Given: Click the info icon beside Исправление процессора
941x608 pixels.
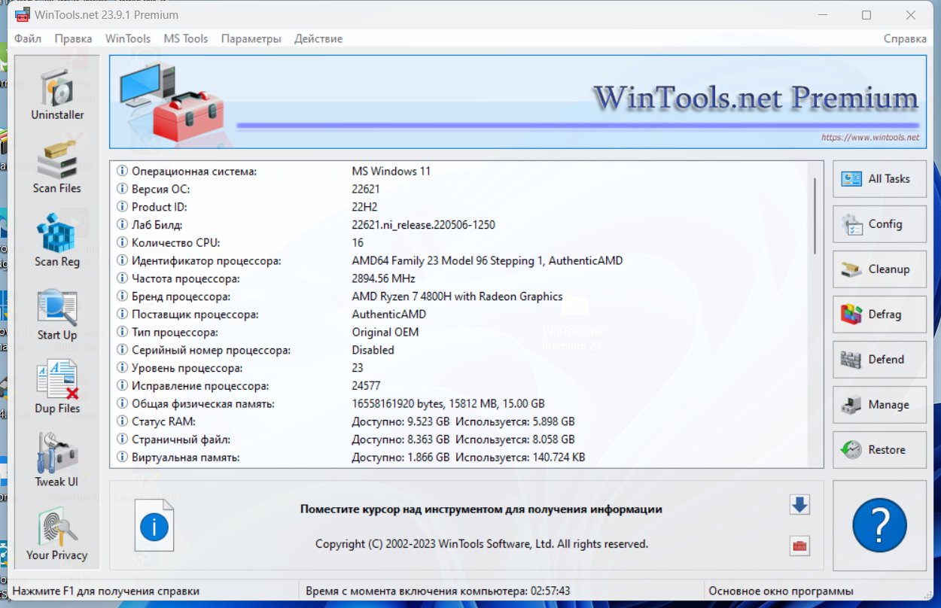Looking at the screenshot, I should 123,386.
